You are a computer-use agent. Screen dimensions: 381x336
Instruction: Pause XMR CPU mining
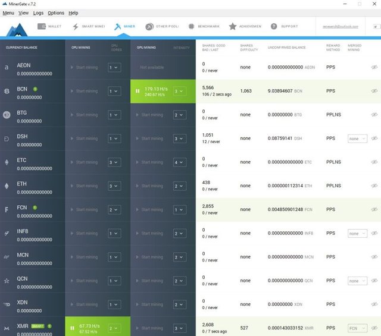click(x=72, y=328)
